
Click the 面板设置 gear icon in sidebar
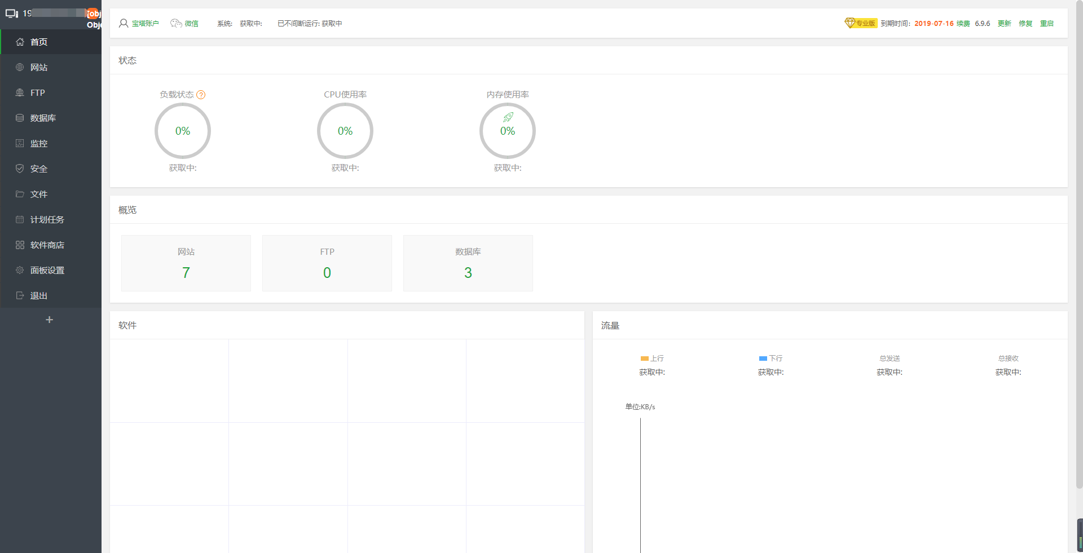(20, 271)
